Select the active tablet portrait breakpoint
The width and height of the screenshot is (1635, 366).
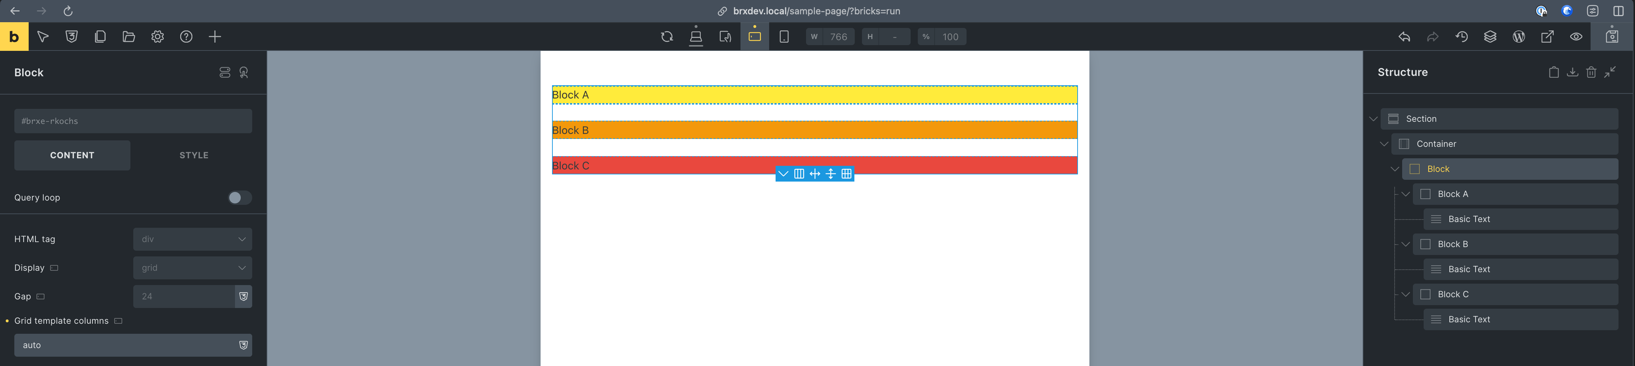coord(755,37)
